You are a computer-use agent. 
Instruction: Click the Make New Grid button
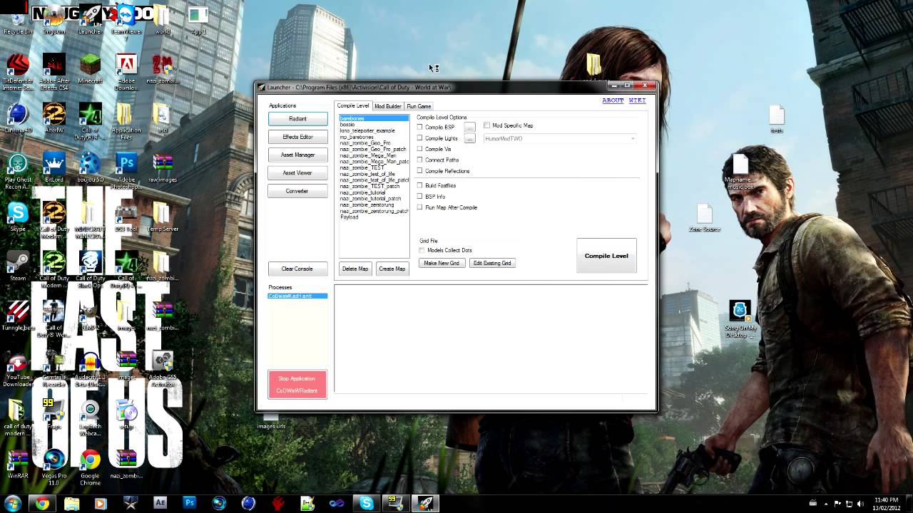(x=442, y=263)
